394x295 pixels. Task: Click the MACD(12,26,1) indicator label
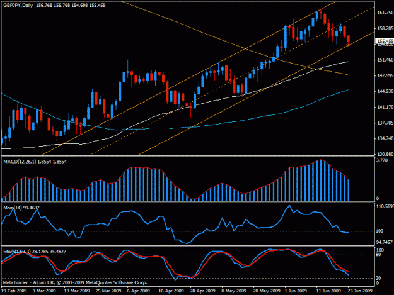click(20, 162)
